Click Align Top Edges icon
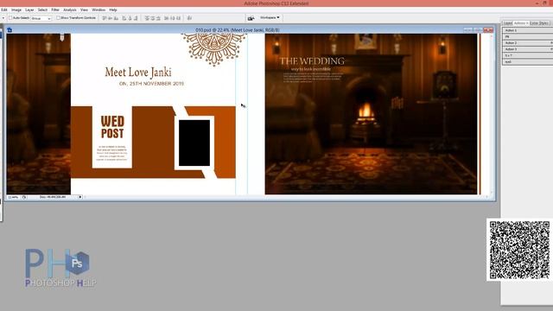553x311 pixels. pyautogui.click(x=104, y=18)
